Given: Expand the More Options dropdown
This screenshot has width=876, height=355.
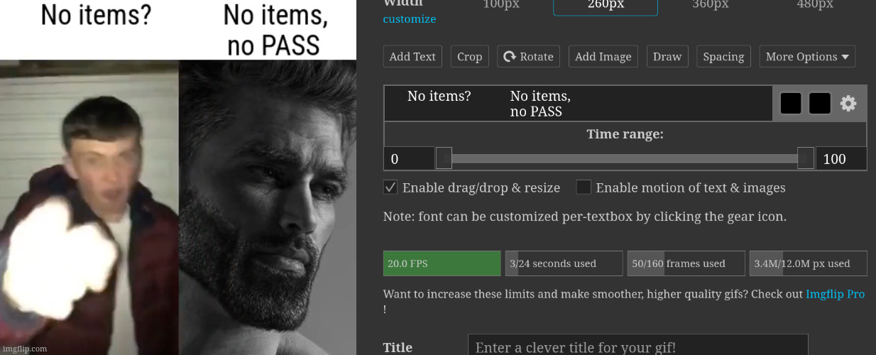Looking at the screenshot, I should (806, 57).
